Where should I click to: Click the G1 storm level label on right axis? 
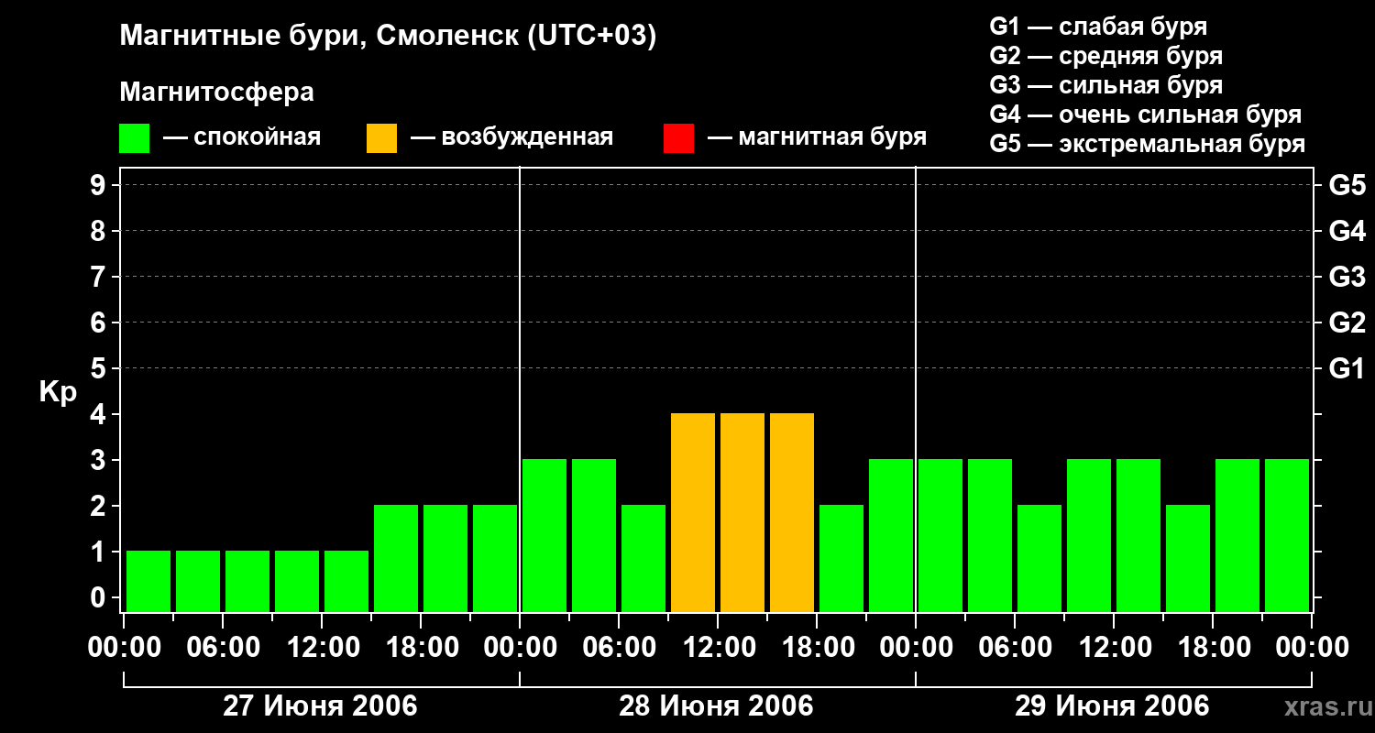(1347, 368)
